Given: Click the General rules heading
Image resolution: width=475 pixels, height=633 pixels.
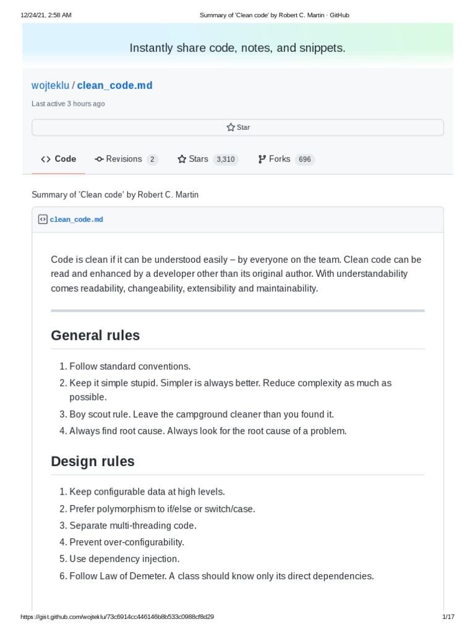Looking at the screenshot, I should click(x=95, y=336).
